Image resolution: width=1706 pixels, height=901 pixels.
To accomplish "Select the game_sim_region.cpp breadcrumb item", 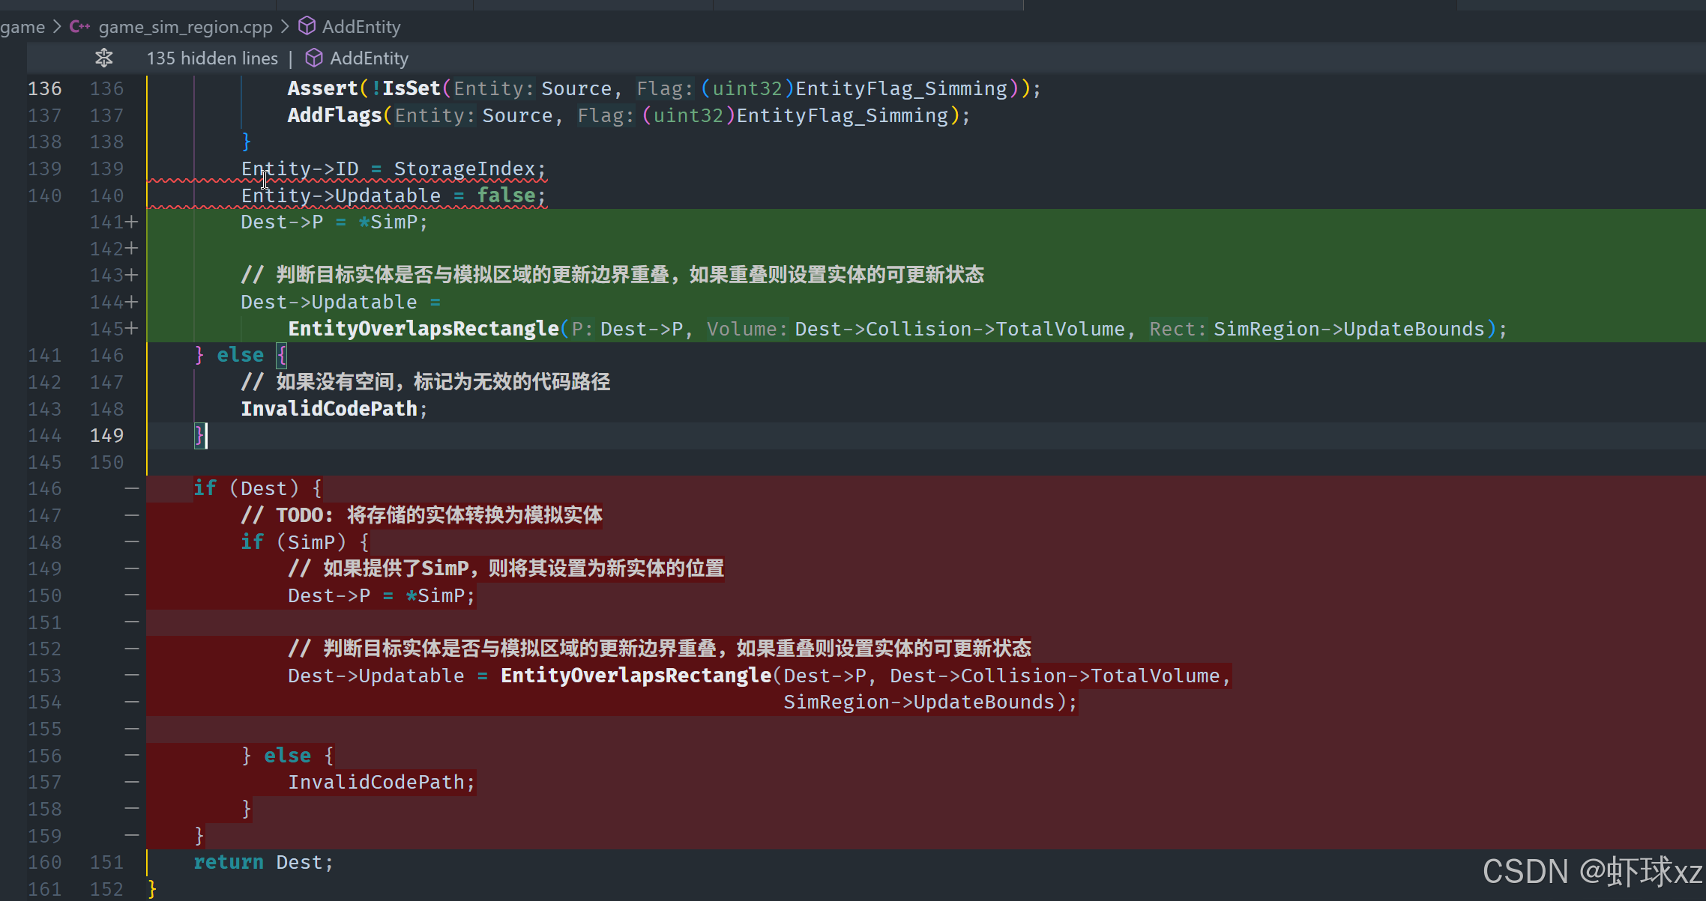I will (x=185, y=27).
